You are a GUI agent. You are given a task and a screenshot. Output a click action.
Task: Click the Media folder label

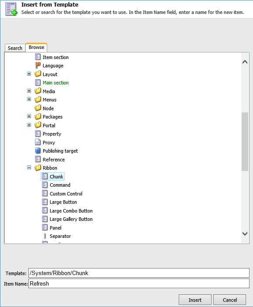pos(49,91)
